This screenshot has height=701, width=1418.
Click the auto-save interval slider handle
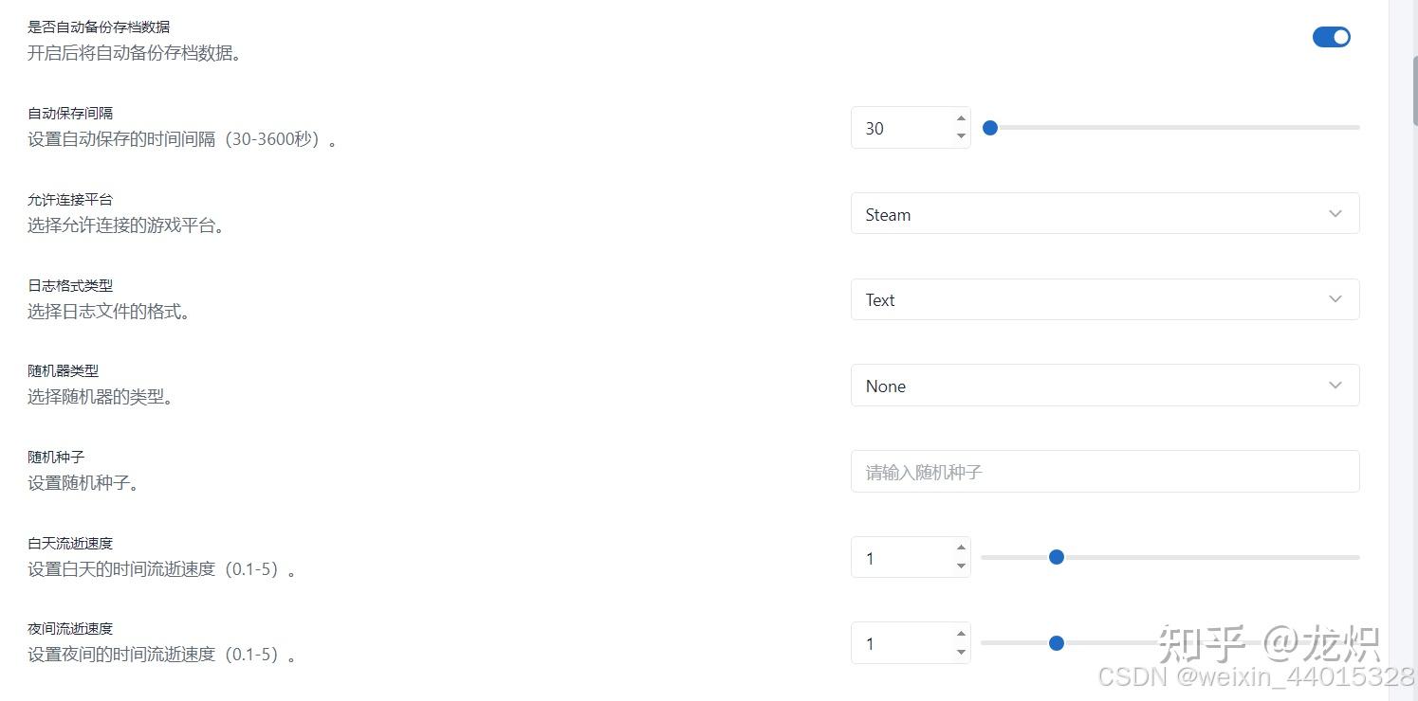990,128
